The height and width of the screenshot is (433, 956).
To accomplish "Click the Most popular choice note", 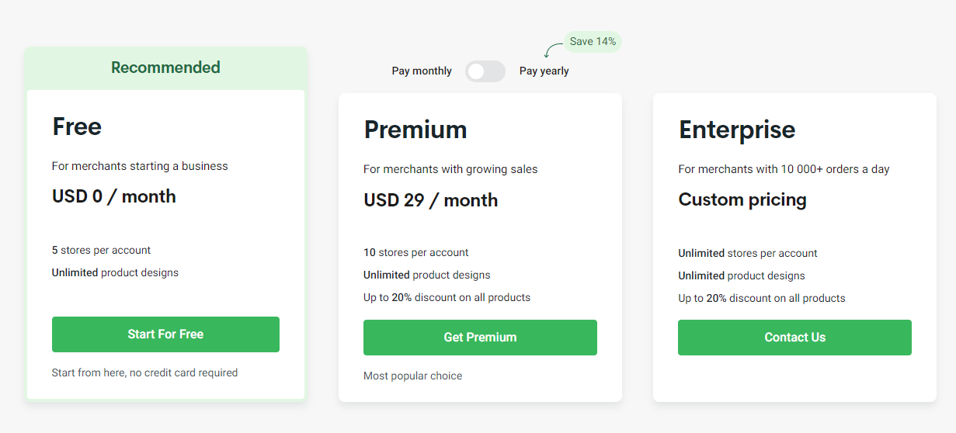I will pyautogui.click(x=412, y=376).
